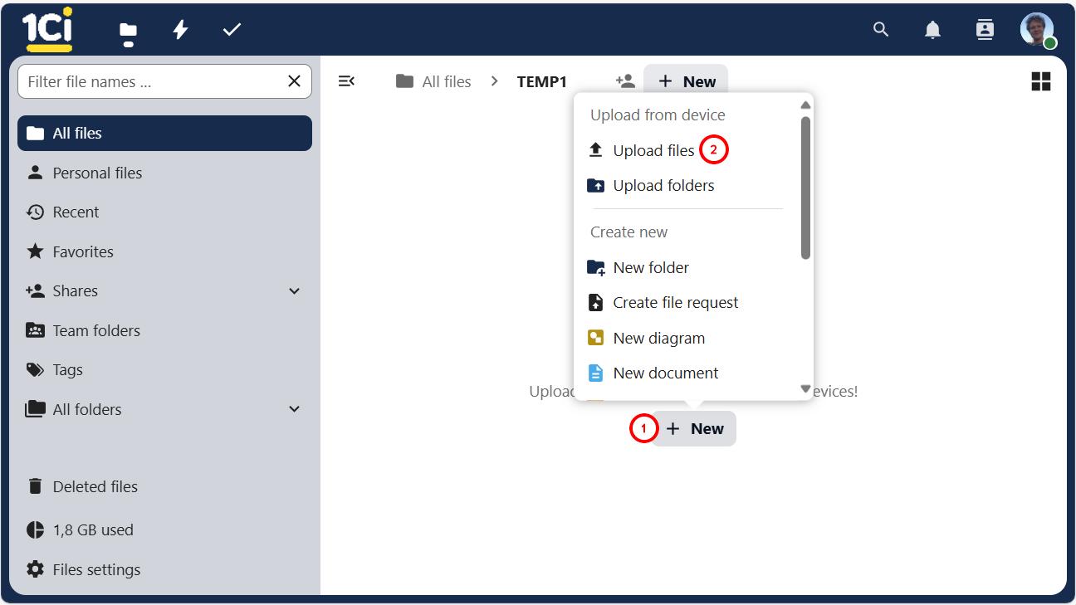Expand the All folders chevron
This screenshot has height=605, width=1076.
pos(294,409)
